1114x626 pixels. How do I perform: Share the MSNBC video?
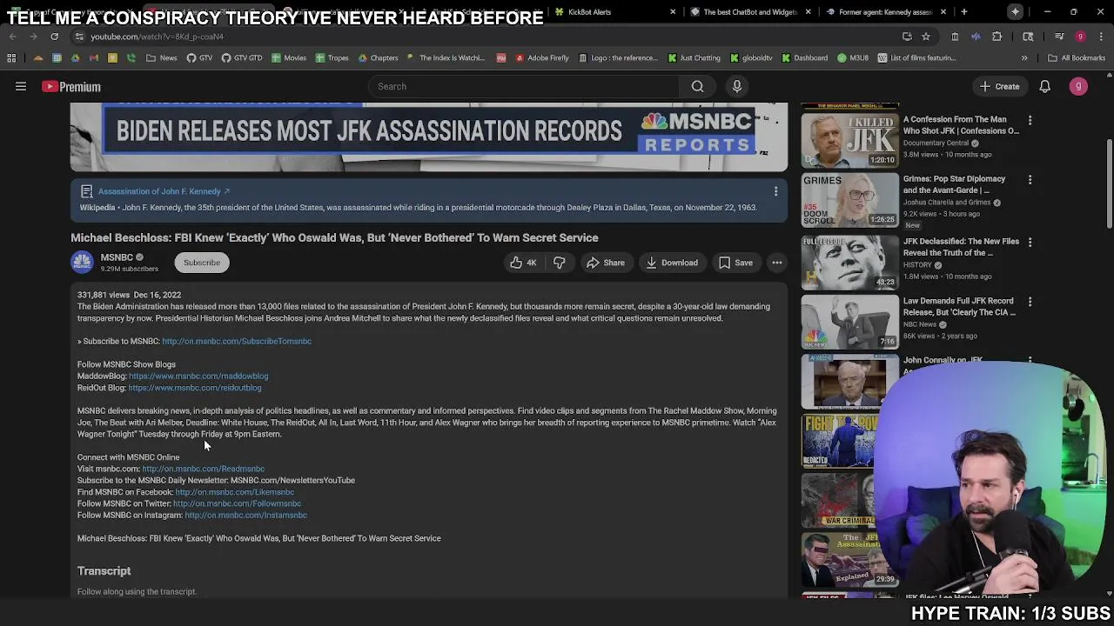[x=605, y=263]
